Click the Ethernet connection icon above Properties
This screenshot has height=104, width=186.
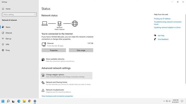44,44
